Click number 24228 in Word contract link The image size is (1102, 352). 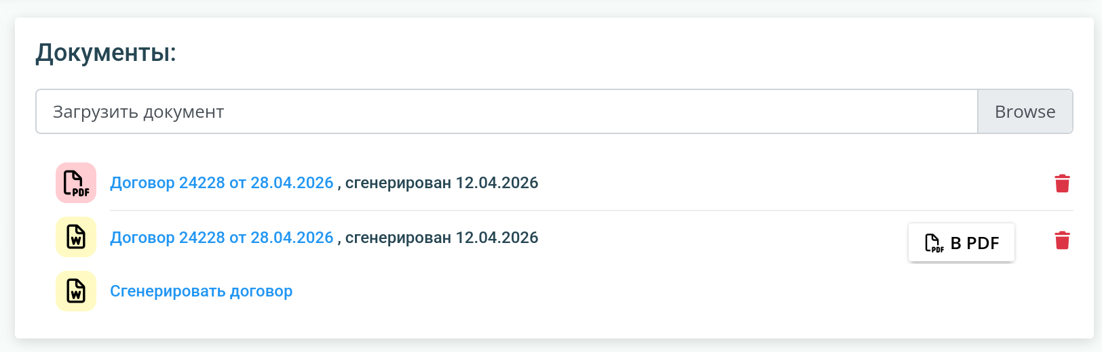click(202, 238)
